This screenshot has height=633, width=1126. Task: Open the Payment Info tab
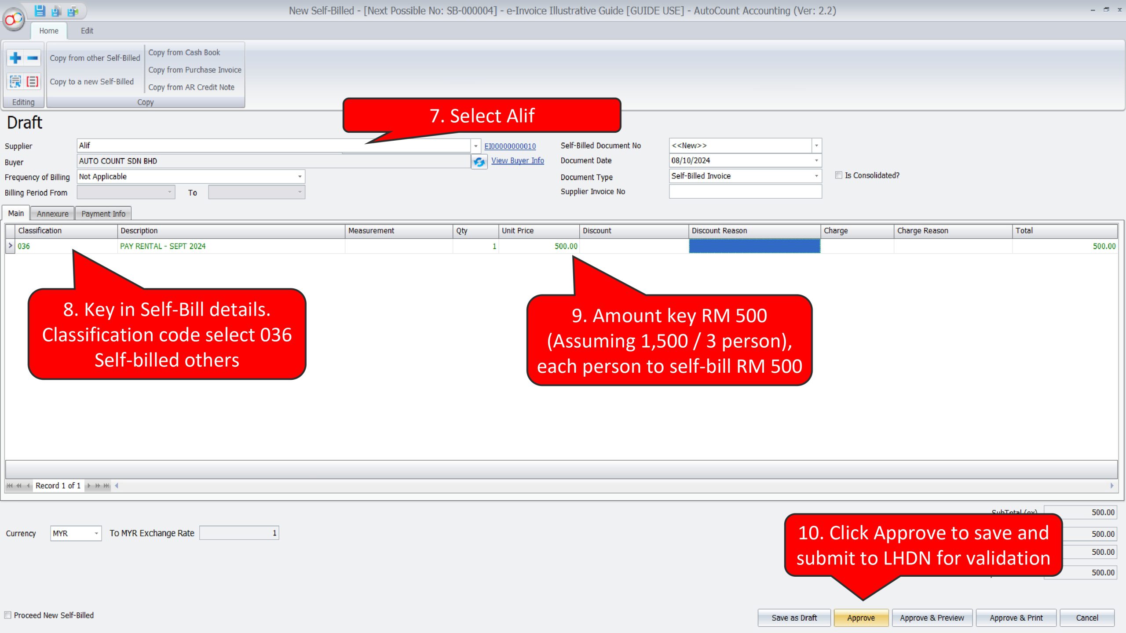point(103,214)
